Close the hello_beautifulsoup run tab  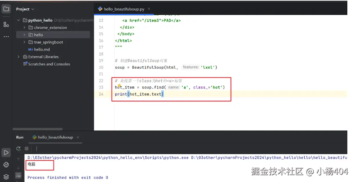[78, 137]
